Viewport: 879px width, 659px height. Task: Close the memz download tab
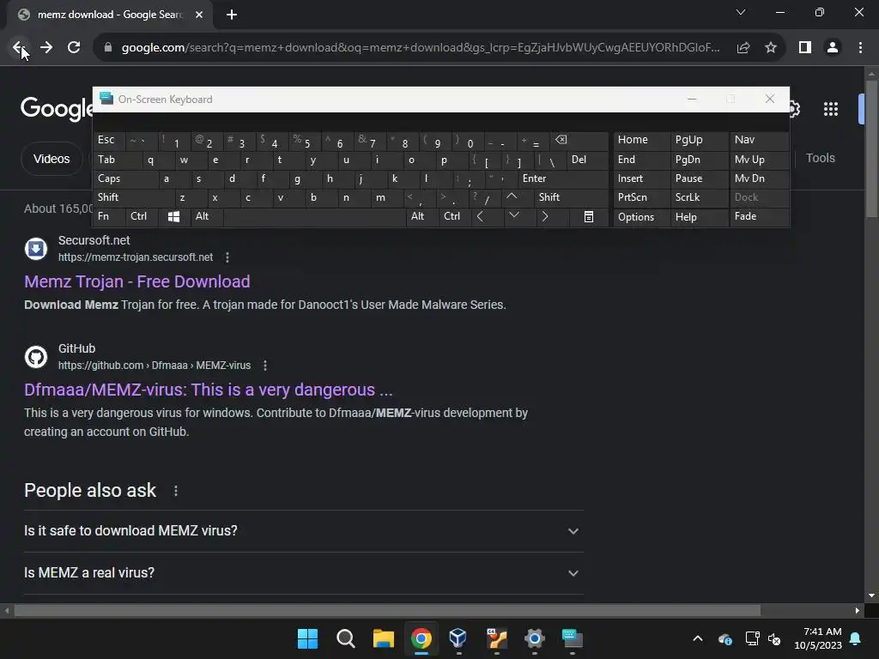pyautogui.click(x=199, y=15)
